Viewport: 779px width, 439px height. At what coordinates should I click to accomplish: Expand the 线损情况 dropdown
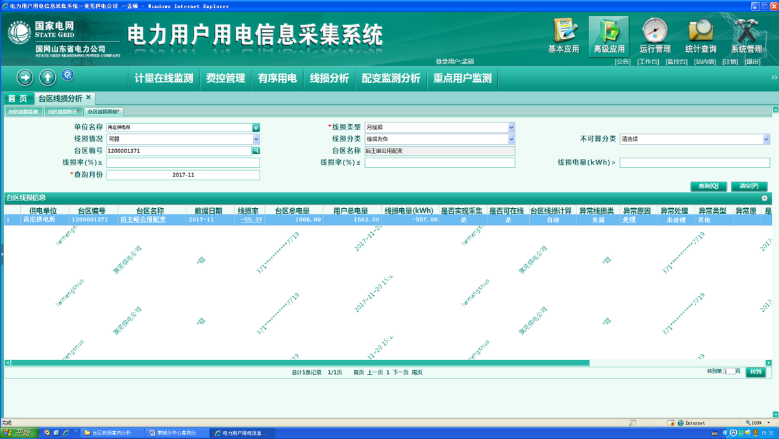pyautogui.click(x=256, y=139)
